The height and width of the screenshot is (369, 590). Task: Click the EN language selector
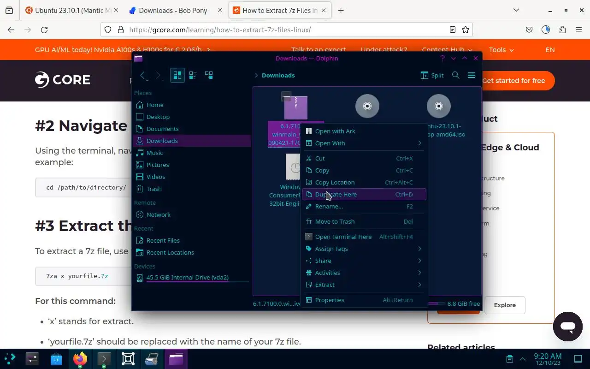tap(550, 50)
